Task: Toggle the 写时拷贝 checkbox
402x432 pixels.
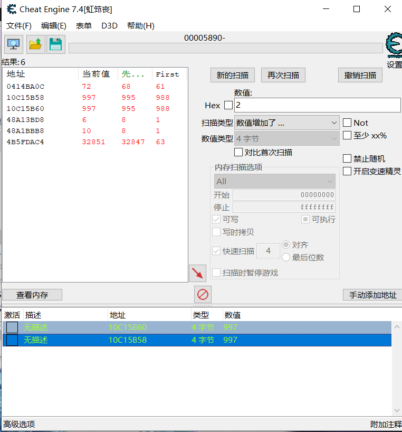Action: click(216, 232)
